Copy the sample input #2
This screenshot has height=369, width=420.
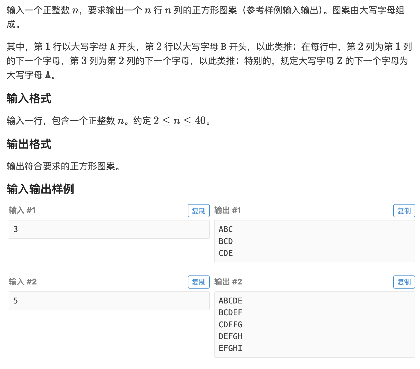click(x=198, y=282)
